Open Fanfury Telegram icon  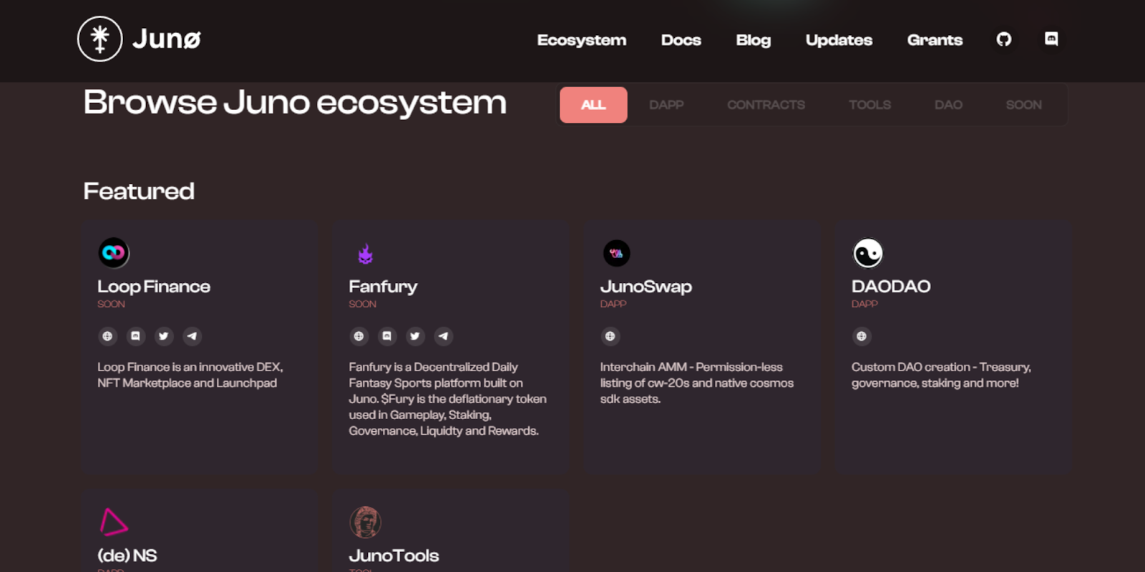pyautogui.click(x=444, y=336)
